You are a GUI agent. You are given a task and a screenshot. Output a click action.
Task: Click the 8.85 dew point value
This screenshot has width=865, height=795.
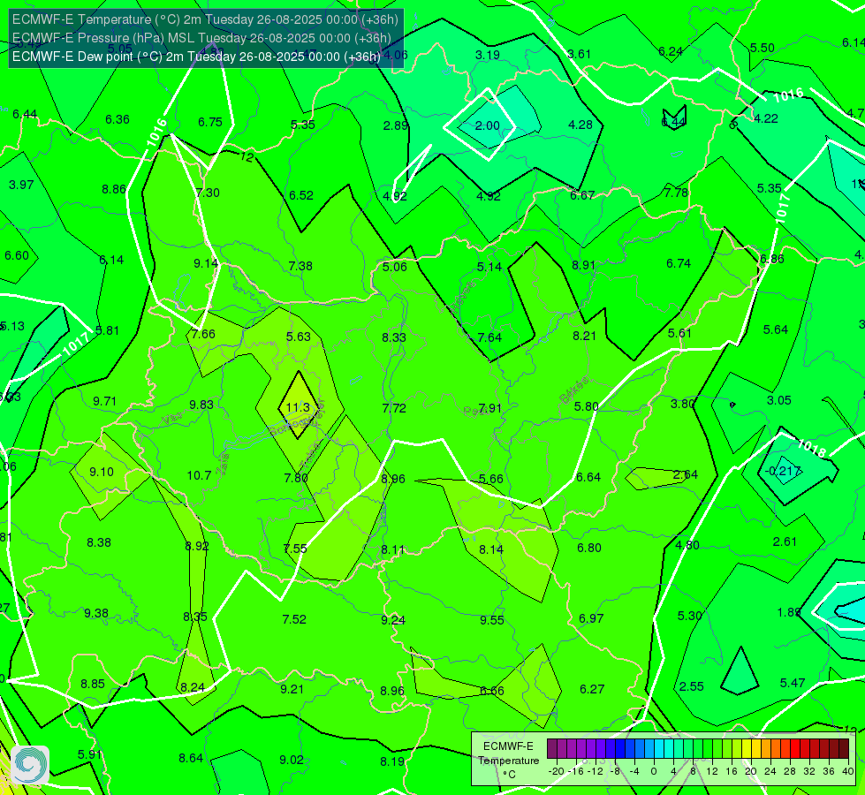pos(93,684)
